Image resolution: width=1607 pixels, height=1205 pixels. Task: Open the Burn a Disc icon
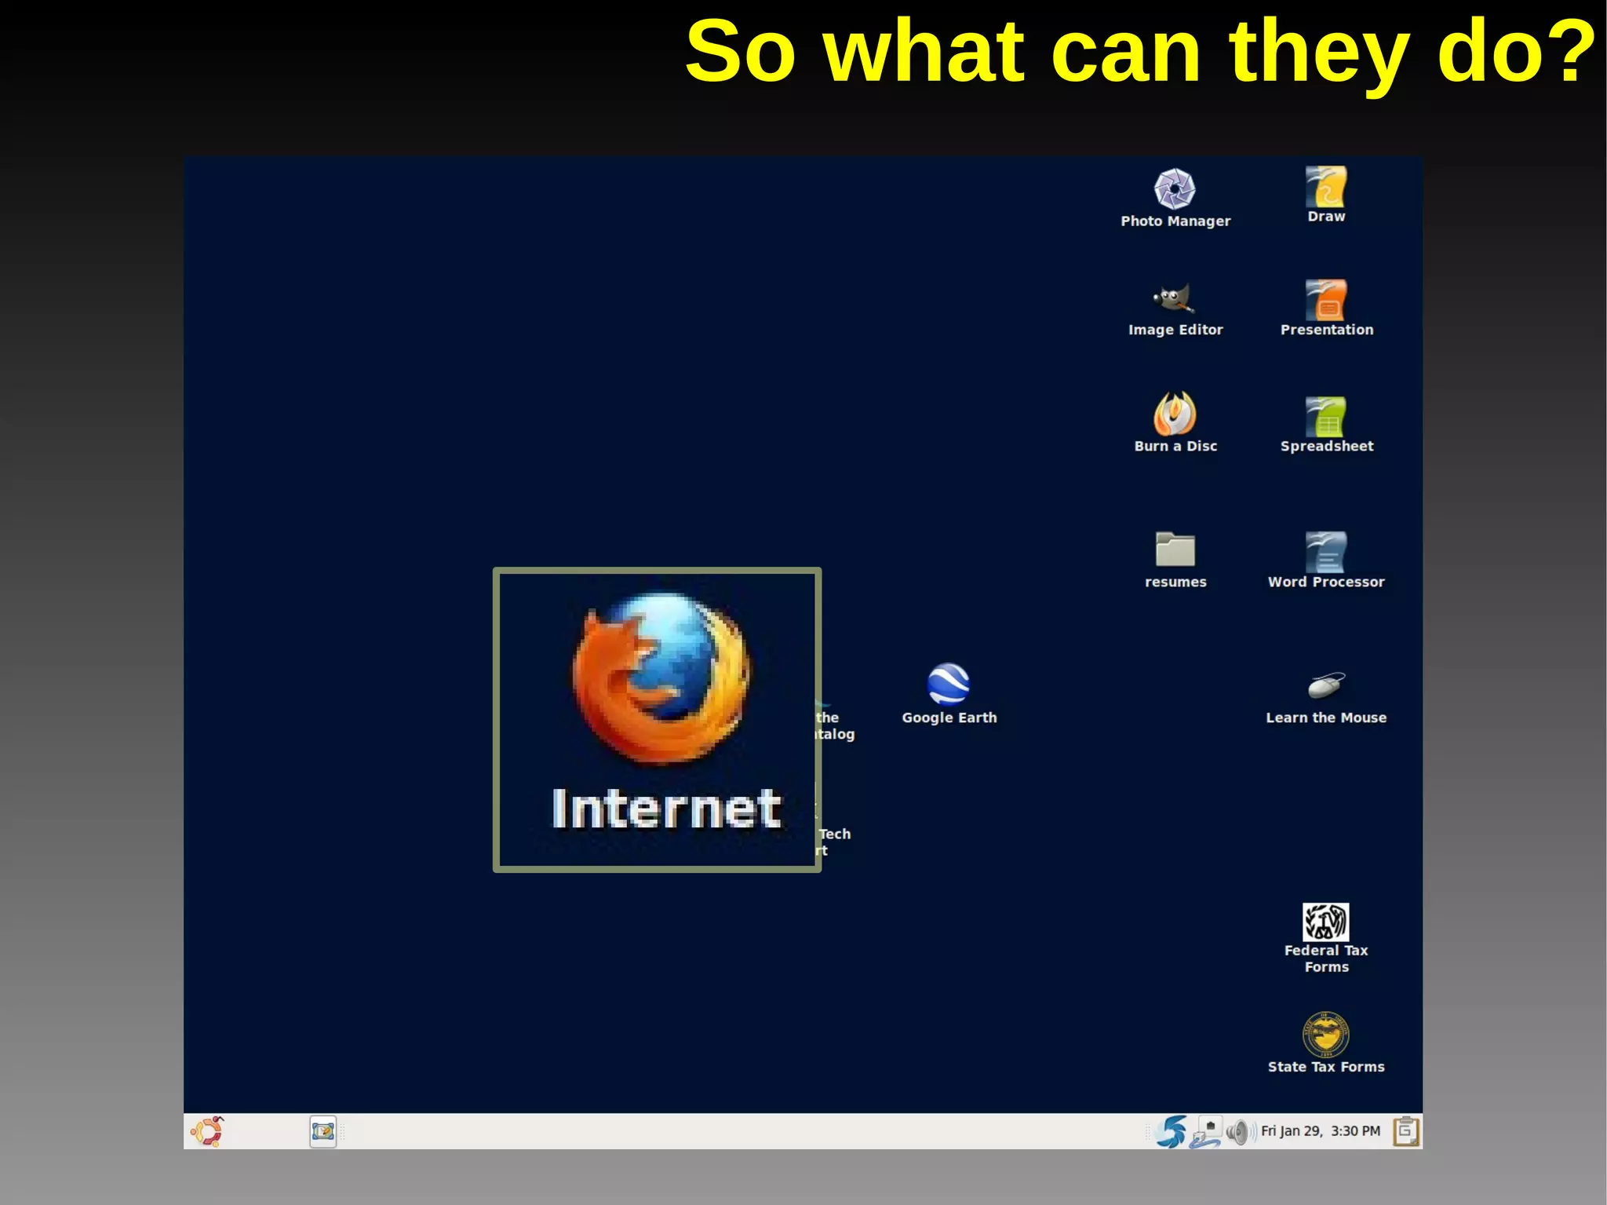(1175, 414)
